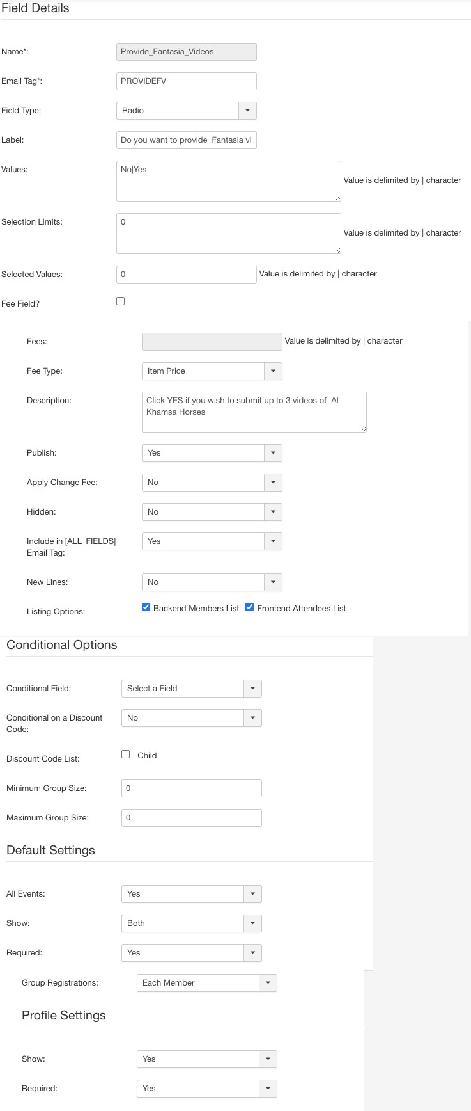The height and width of the screenshot is (1111, 471).
Task: Click the Label text field
Action: [186, 140]
